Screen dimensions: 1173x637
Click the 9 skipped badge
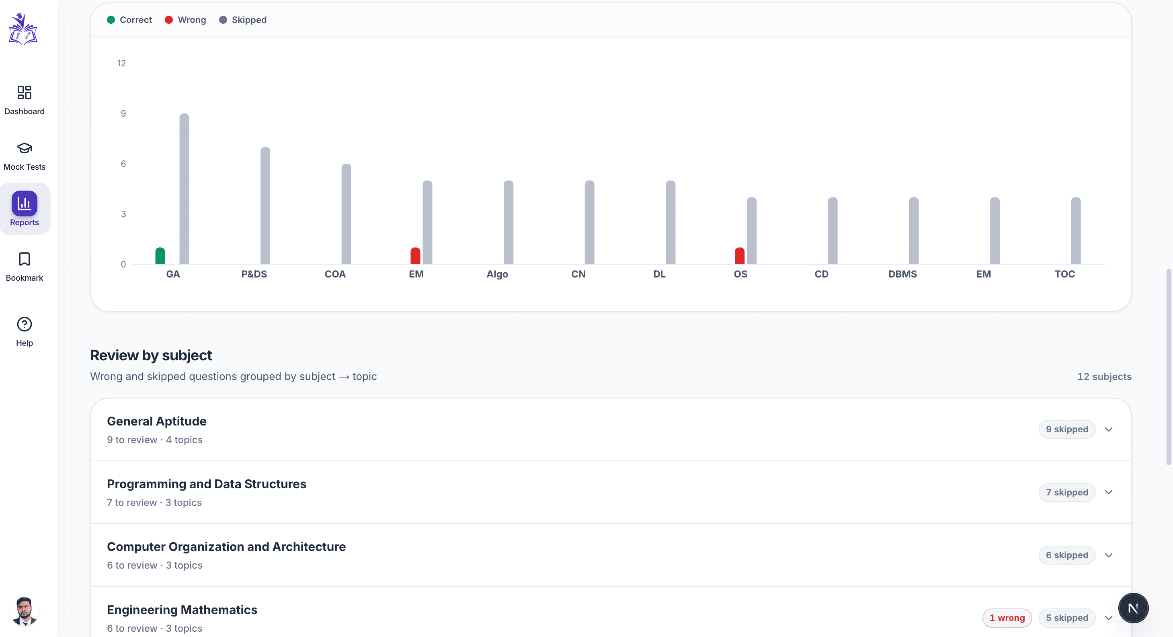pos(1066,429)
